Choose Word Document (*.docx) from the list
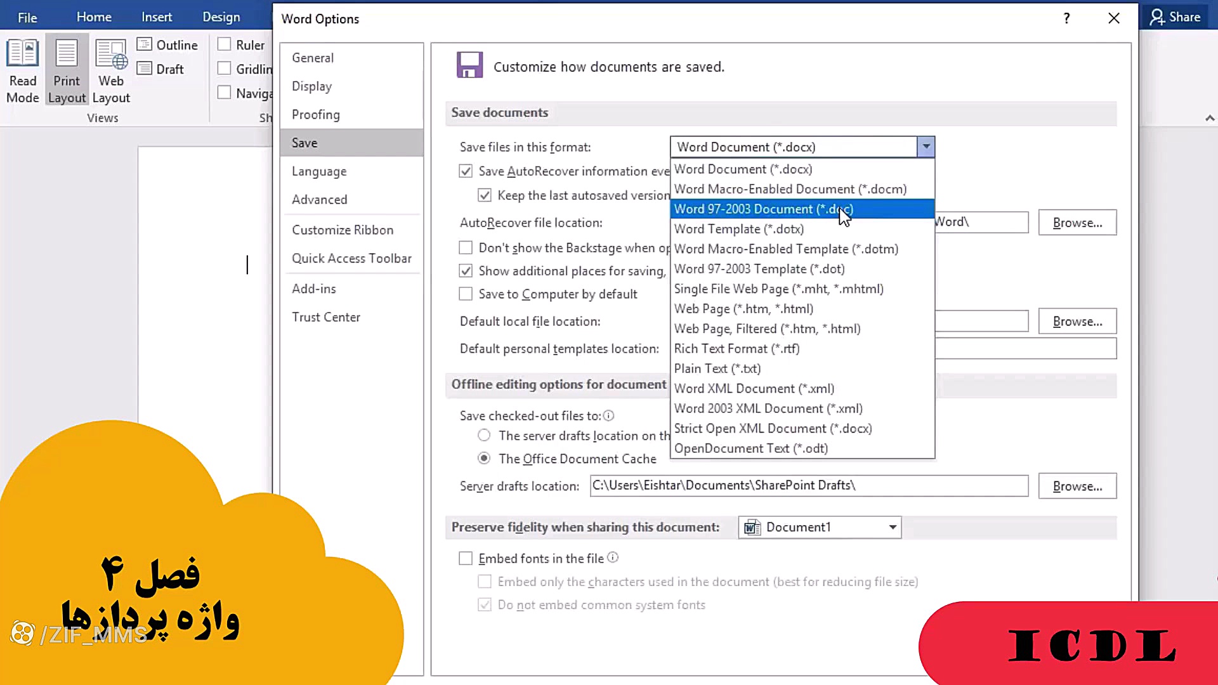The width and height of the screenshot is (1218, 685). [802, 169]
